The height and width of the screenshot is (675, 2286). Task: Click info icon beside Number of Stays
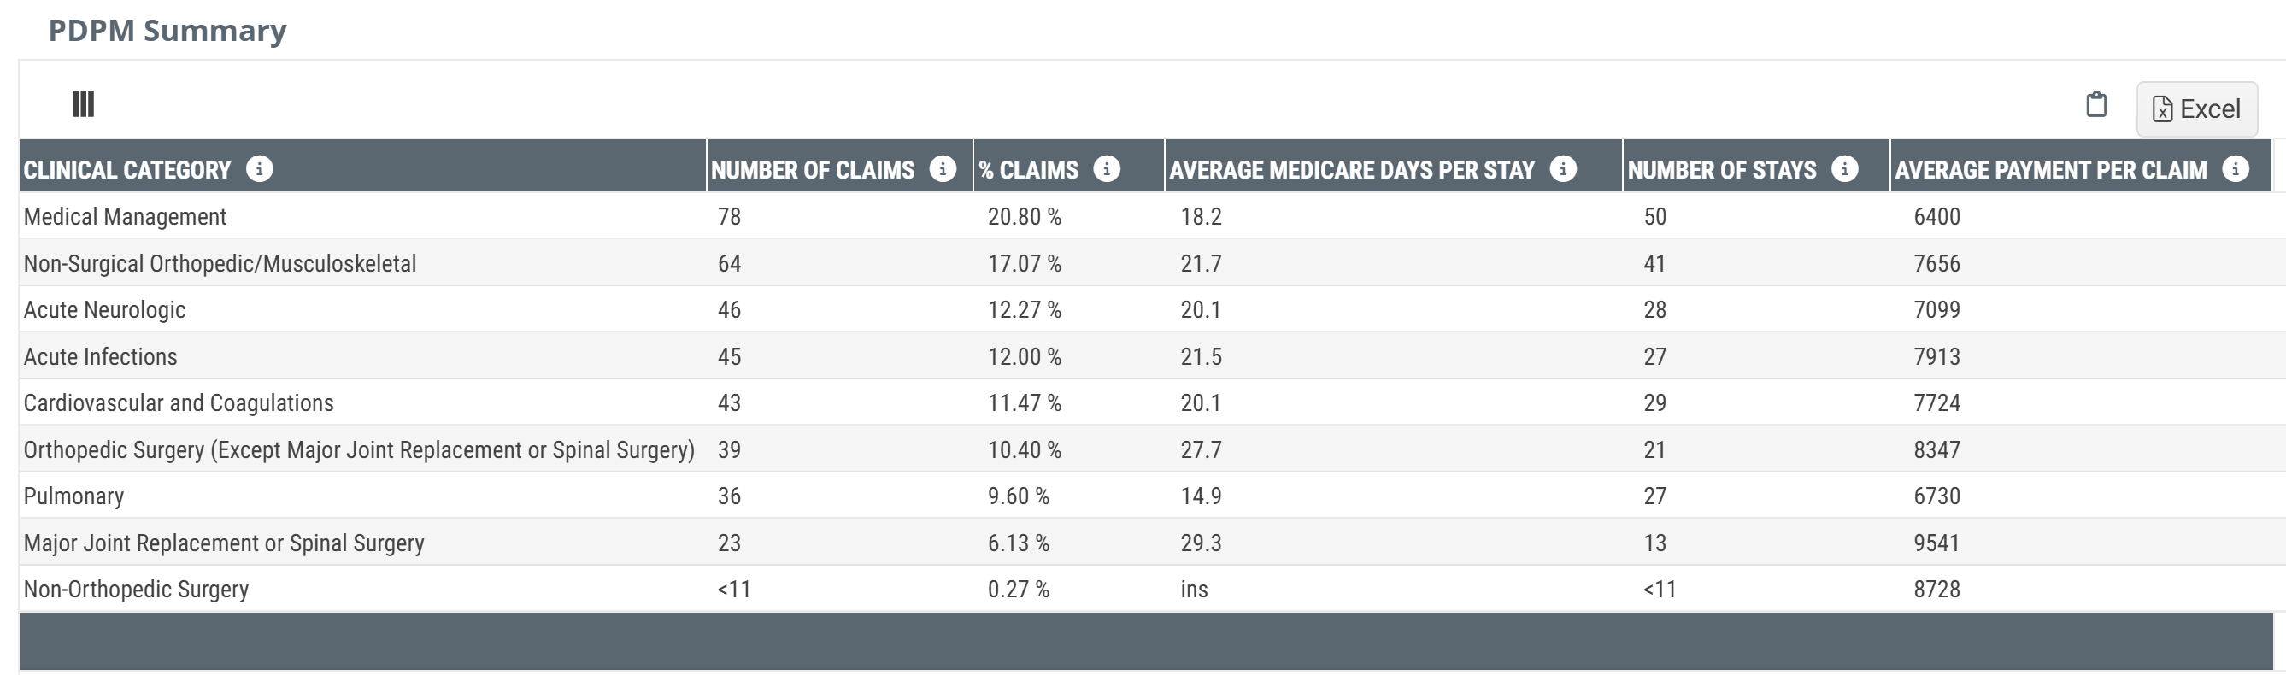(1844, 168)
